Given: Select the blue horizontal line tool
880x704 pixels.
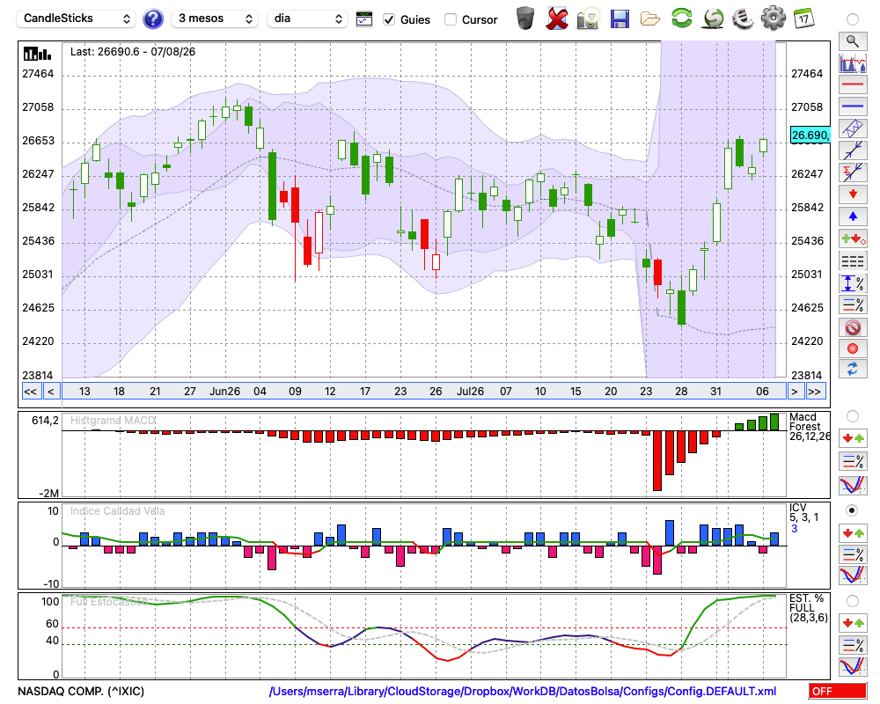Looking at the screenshot, I should click(x=853, y=106).
